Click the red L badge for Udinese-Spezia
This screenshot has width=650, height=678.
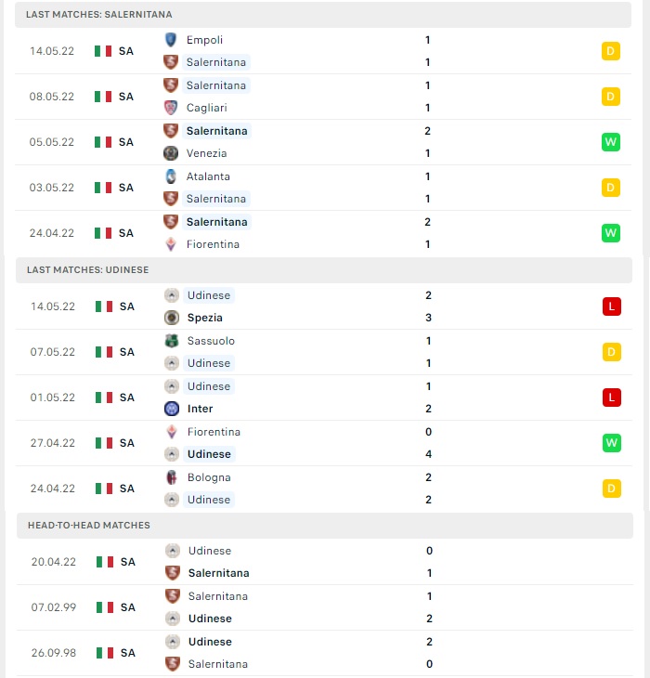pos(612,306)
